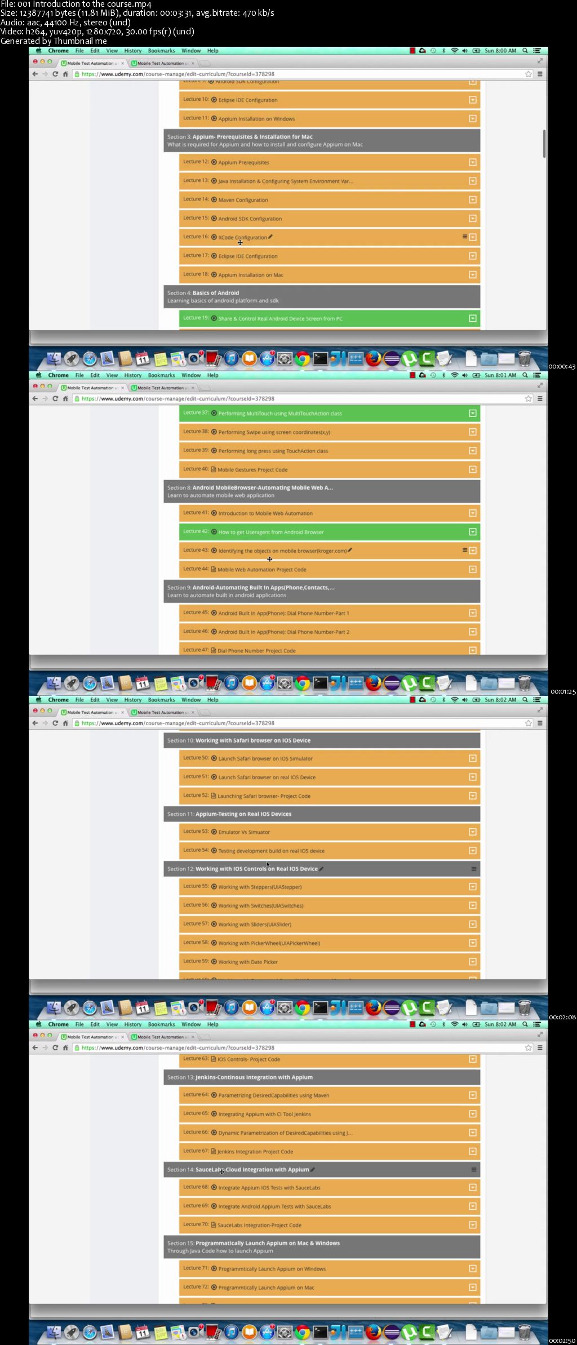Click reorder handle on Lecture 43 row

coord(465,550)
